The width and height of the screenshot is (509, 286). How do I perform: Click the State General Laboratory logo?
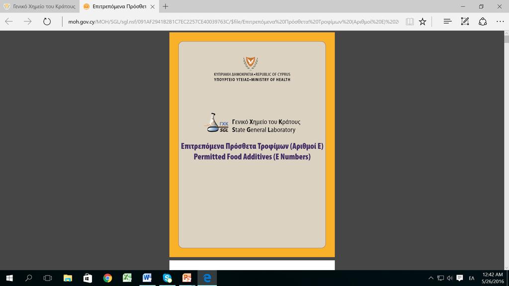pyautogui.click(x=217, y=123)
